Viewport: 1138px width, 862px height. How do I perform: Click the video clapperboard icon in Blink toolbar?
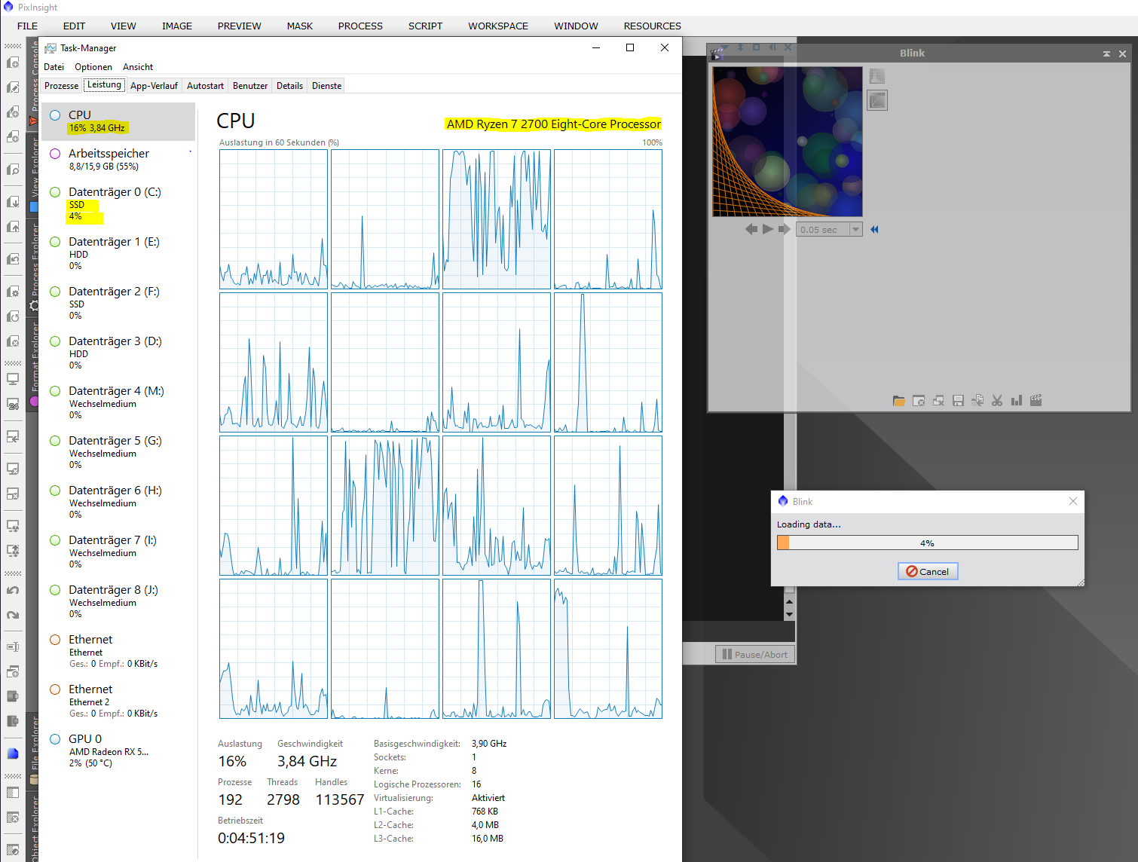1036,401
